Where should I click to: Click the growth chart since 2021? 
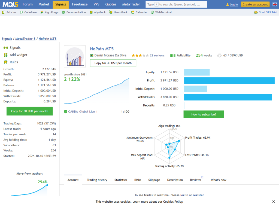pyautogui.click(x=96, y=91)
